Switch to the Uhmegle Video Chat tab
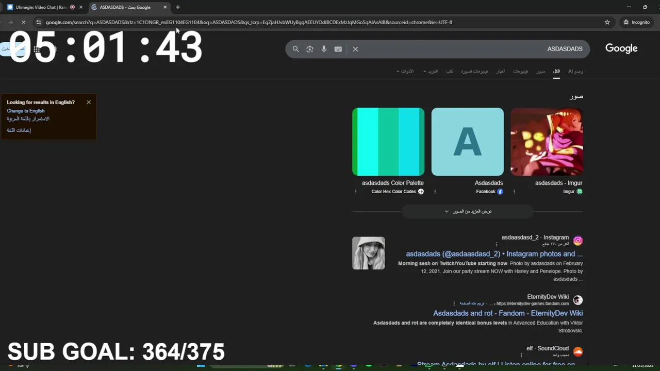This screenshot has height=371, width=660. 41,7
